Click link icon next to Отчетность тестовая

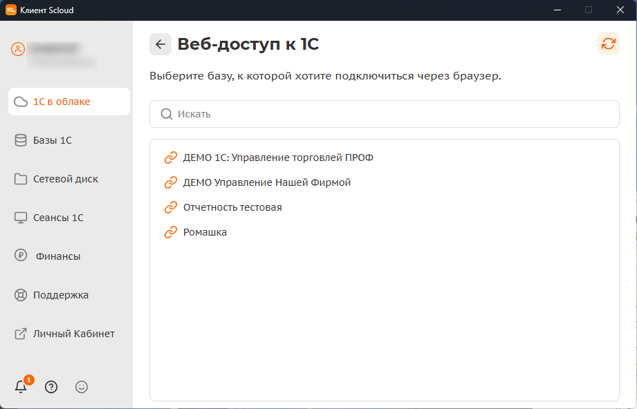(x=171, y=207)
